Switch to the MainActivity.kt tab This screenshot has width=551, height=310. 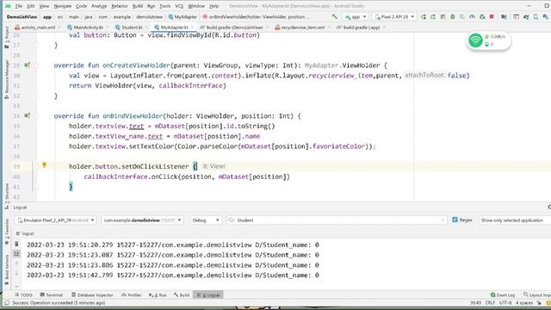pos(85,27)
